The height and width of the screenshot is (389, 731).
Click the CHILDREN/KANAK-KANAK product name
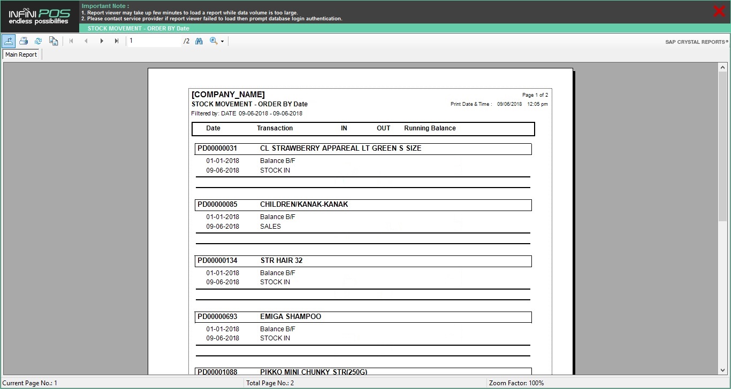304,204
